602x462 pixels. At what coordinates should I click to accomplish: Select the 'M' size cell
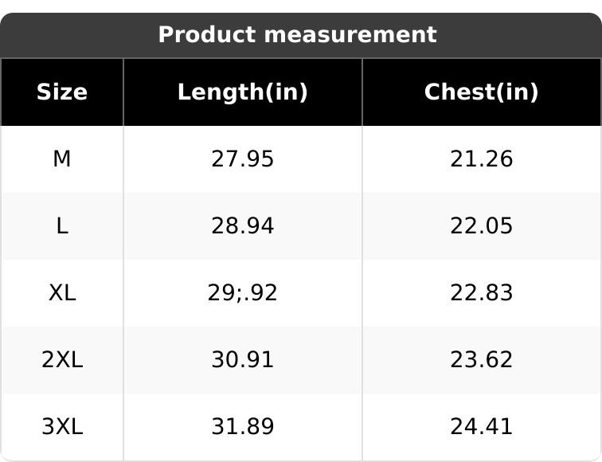62,159
